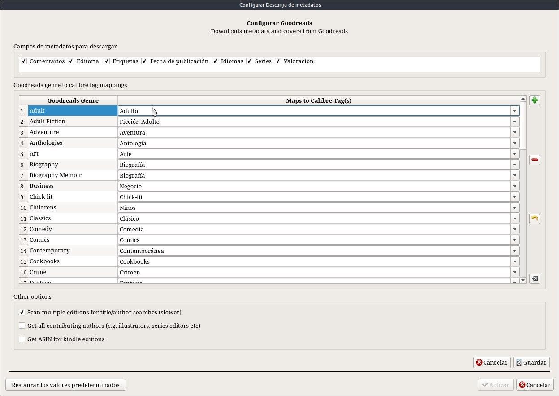The width and height of the screenshot is (559, 396).
Task: Click the Comics tag field
Action: click(314, 240)
